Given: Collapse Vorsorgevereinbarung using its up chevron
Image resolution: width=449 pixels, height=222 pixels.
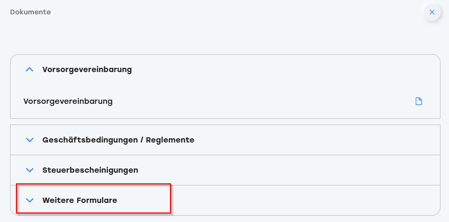Looking at the screenshot, I should pyautogui.click(x=30, y=69).
